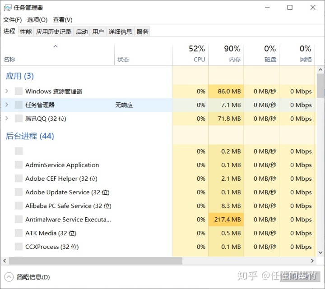Minimize the 任务管理器 window
This screenshot has width=325, height=289.
(x=267, y=8)
